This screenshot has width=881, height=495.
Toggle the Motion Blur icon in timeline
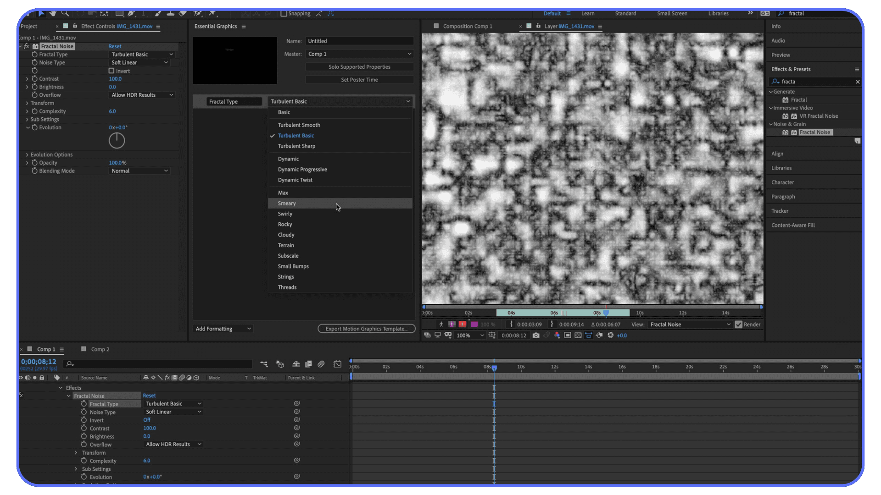(x=321, y=364)
